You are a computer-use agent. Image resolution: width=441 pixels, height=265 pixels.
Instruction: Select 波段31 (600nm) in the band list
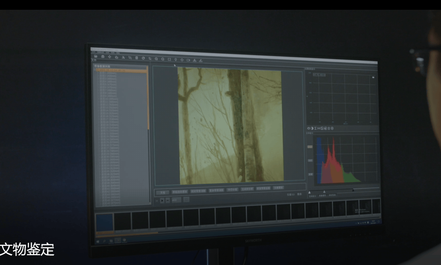pos(110,160)
